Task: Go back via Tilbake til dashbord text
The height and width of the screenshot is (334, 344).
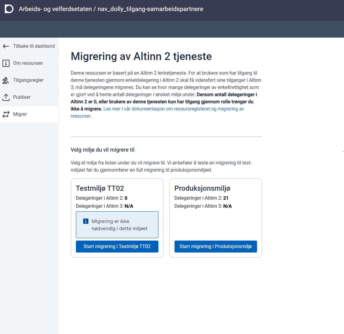Action: coord(34,46)
